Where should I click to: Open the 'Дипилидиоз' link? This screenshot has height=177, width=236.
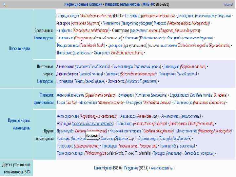tap(171, 66)
